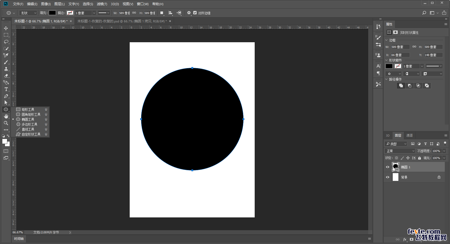Change screen mode icon in toolbar
Image resolution: width=450 pixels, height=244 pixels.
pyautogui.click(x=6, y=158)
